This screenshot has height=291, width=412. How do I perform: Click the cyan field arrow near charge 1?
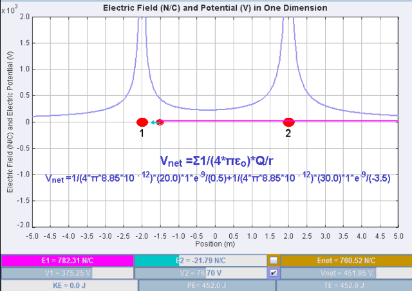point(153,122)
